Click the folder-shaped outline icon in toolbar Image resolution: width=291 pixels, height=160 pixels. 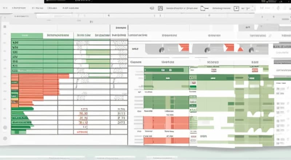pyautogui.click(x=204, y=8)
